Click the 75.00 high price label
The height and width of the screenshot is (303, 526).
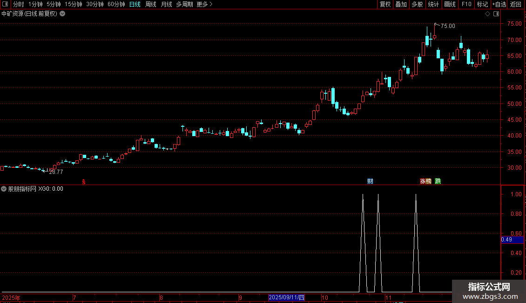(448, 26)
